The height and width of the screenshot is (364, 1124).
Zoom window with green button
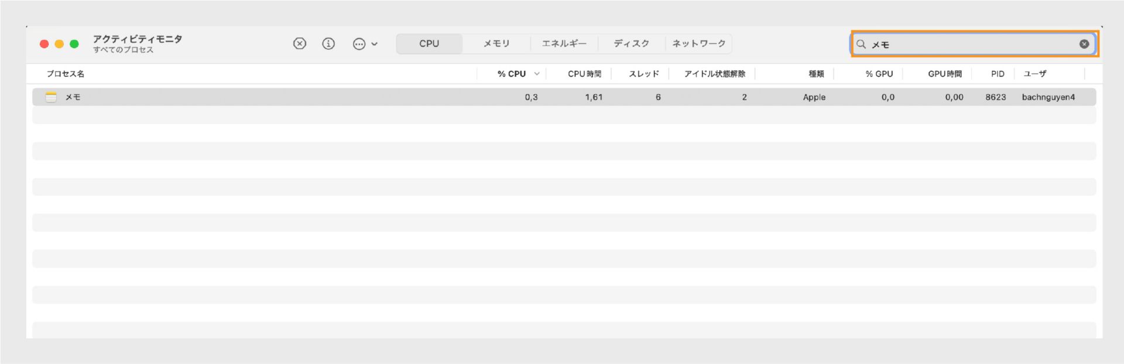click(x=74, y=44)
